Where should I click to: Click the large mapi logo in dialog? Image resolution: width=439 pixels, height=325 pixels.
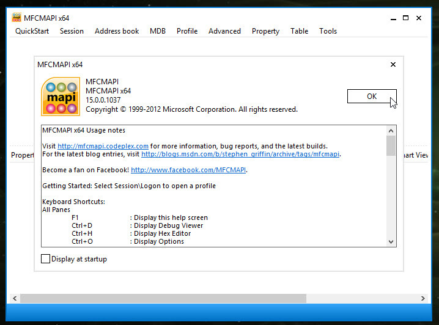click(61, 97)
